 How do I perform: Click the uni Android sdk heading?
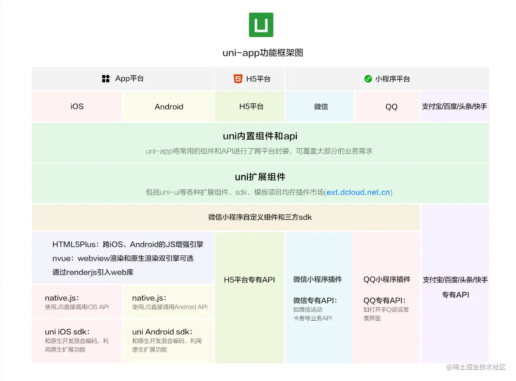point(162,332)
